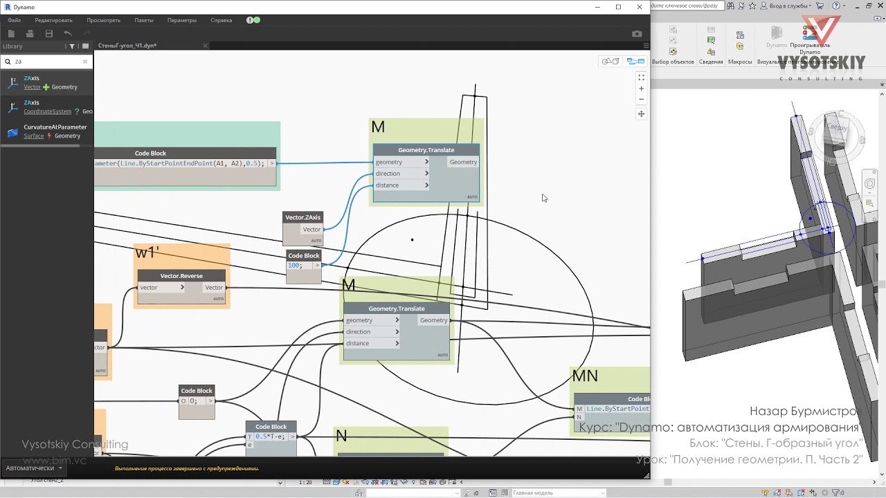Click direction port arrow on upper Geometry.Translate

point(426,174)
